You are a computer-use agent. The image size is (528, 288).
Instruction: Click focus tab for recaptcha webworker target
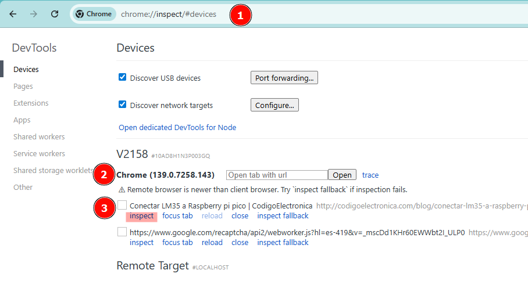click(177, 243)
